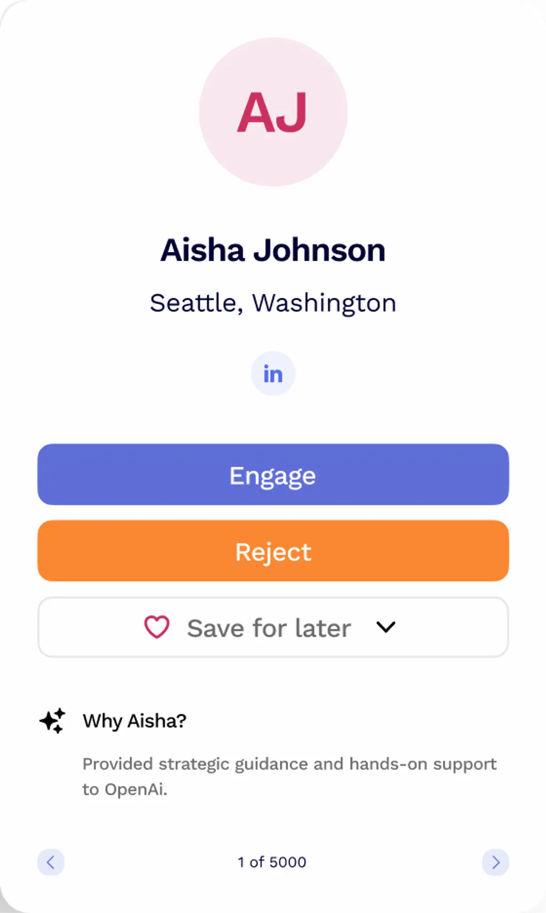The height and width of the screenshot is (913, 546).
Task: Click the pink AJ avatar circle
Action: [x=273, y=112]
